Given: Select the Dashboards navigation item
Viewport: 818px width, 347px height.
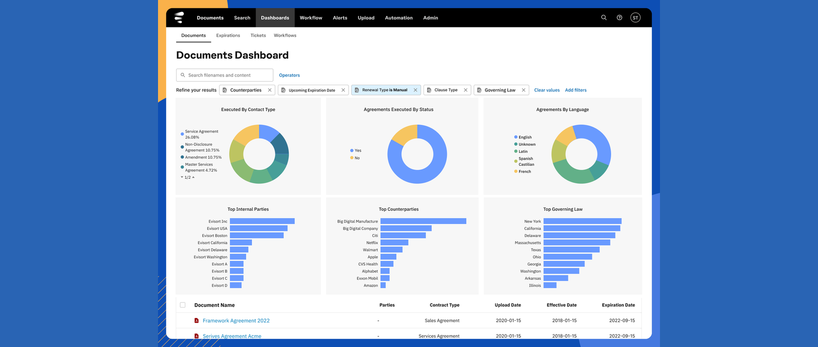Looking at the screenshot, I should (x=275, y=18).
